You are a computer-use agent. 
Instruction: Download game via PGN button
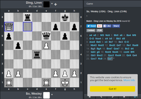click(x=99, y=30)
